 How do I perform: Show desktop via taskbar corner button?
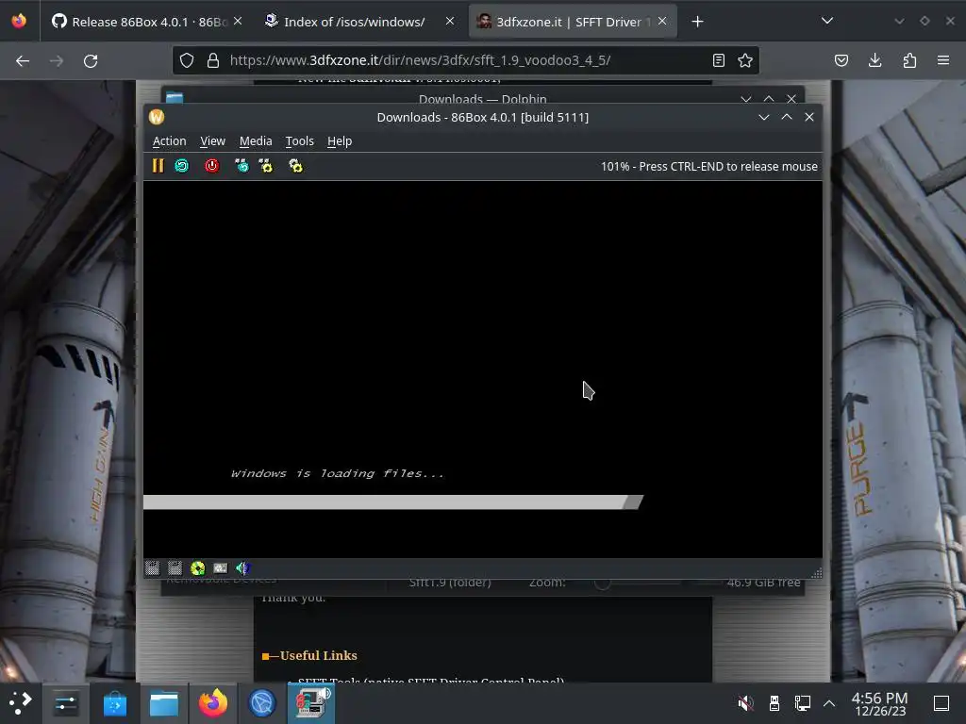coord(941,703)
